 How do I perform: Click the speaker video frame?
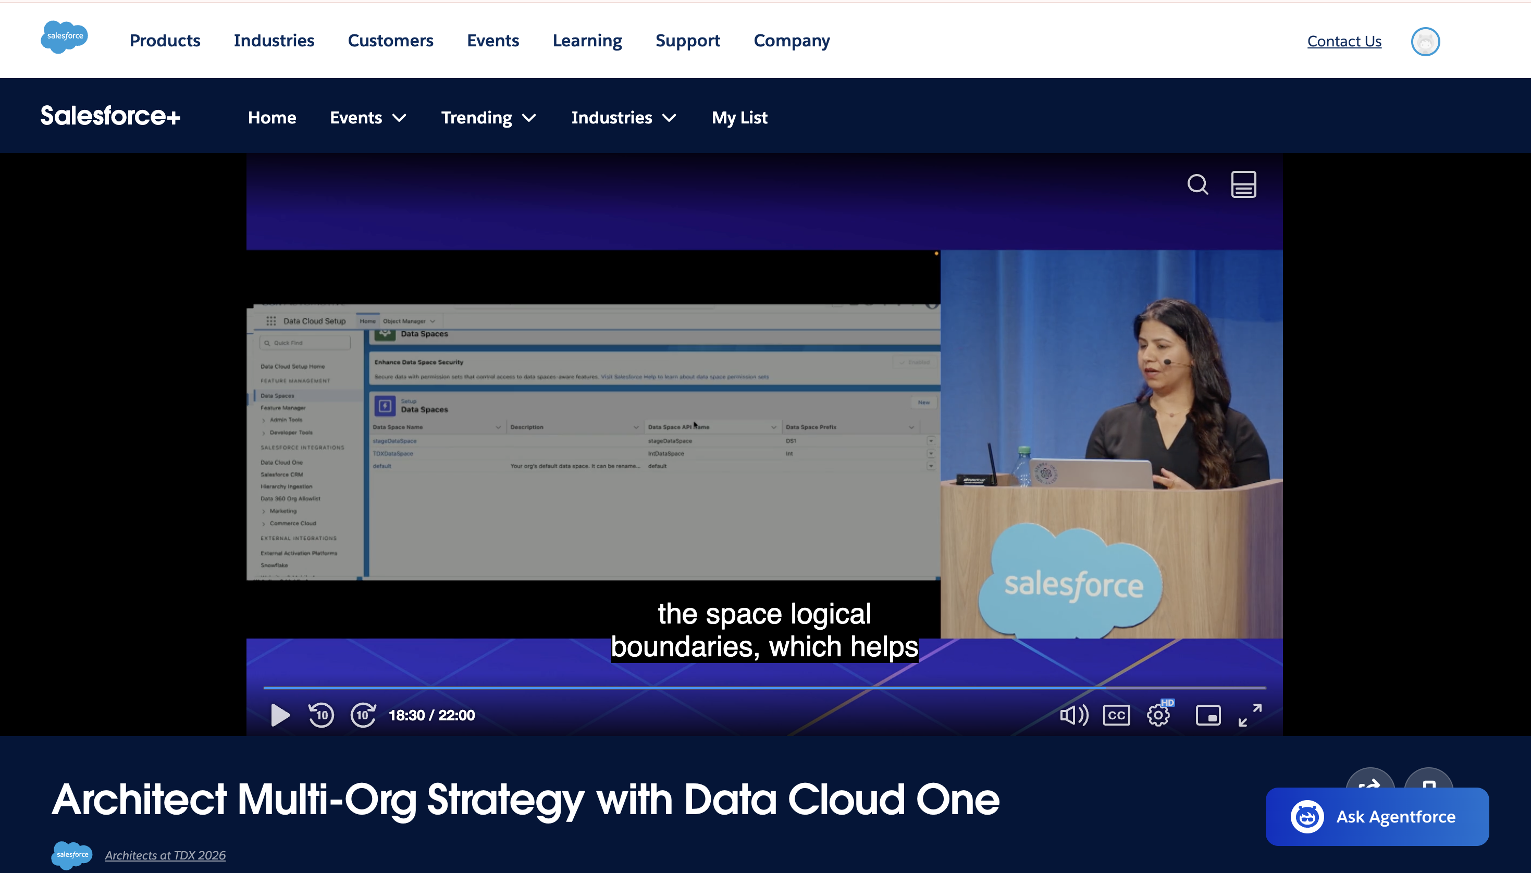(x=1111, y=444)
